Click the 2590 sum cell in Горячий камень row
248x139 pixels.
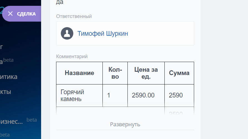(176, 95)
